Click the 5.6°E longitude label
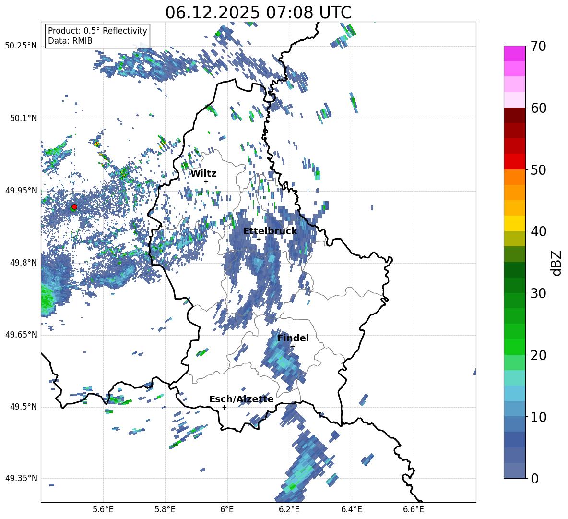The height and width of the screenshot is (519, 568). [x=103, y=509]
